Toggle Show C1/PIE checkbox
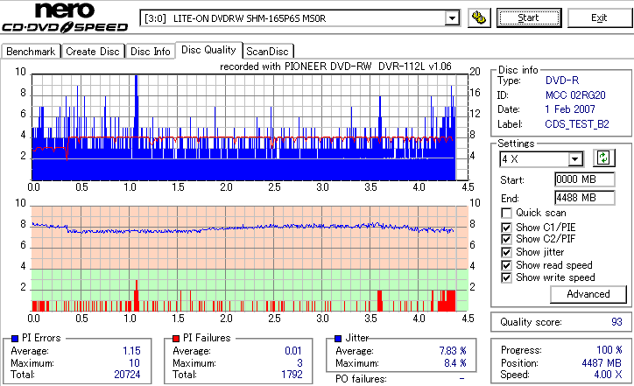The height and width of the screenshot is (386, 634). tap(506, 228)
